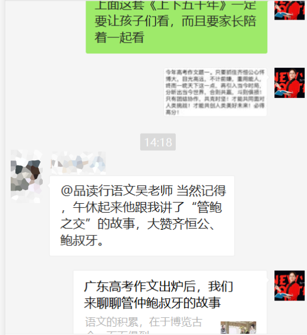The image size is (307, 335).
Task: Click 午休起来他跟我讲了 line in reply
Action: point(128,207)
